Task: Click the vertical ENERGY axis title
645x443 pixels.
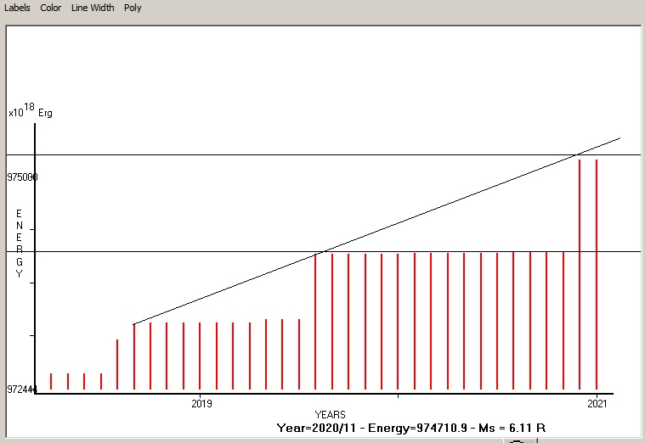Action: [x=19, y=244]
